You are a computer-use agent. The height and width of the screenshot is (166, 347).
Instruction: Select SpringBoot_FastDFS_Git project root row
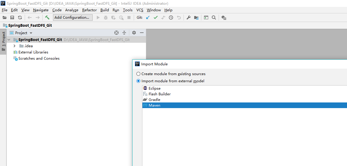(76, 40)
